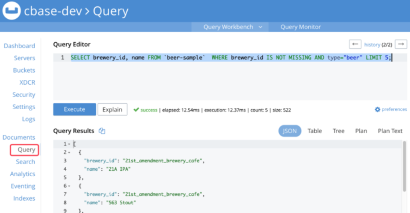
Task: Select the Plan results view
Action: (x=361, y=131)
